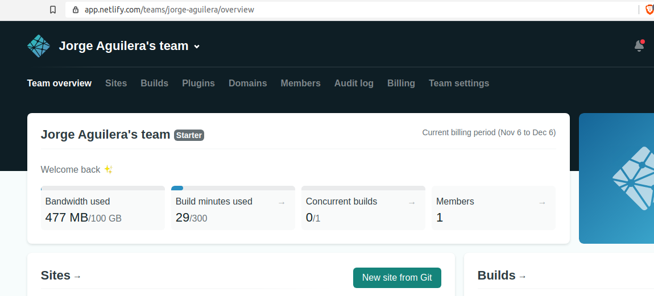Open the Sites tab in navigation

click(116, 84)
